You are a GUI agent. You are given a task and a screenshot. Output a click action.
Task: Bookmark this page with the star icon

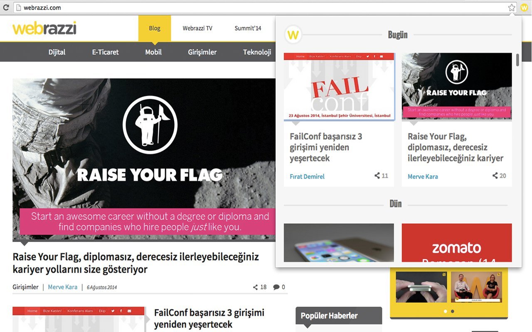pos(512,7)
